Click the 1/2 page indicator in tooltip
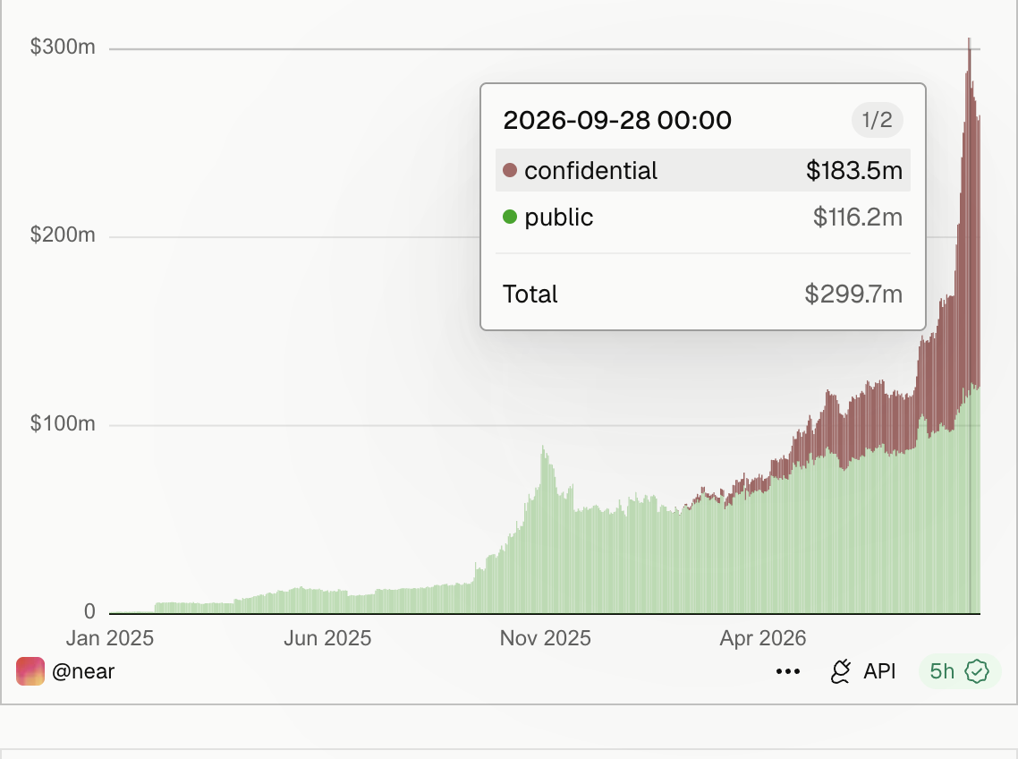Screen dimensions: 1018x759 click(878, 120)
